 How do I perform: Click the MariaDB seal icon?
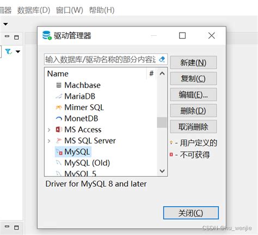click(59, 96)
